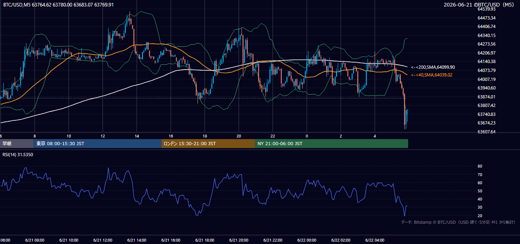Click the 200 SMA label reading 64099.90
Image resolution: width=520 pixels, height=244 pixels.
coord(433,67)
